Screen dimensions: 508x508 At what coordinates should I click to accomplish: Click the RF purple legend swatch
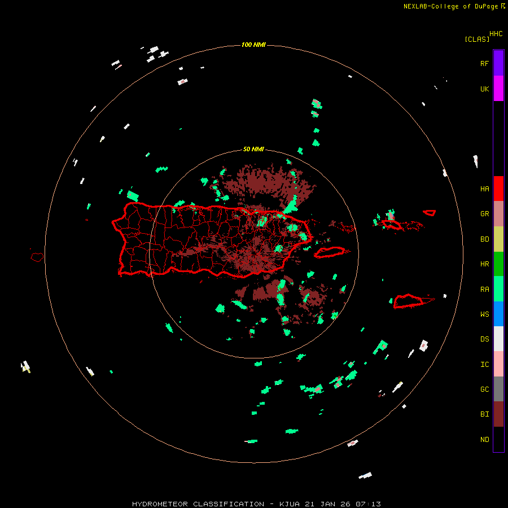(498, 63)
